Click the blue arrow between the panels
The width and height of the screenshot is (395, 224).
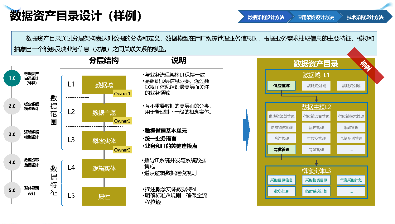tap(246, 129)
